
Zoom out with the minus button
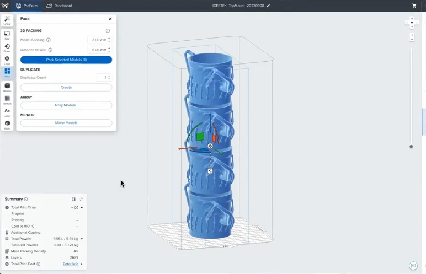click(x=412, y=39)
